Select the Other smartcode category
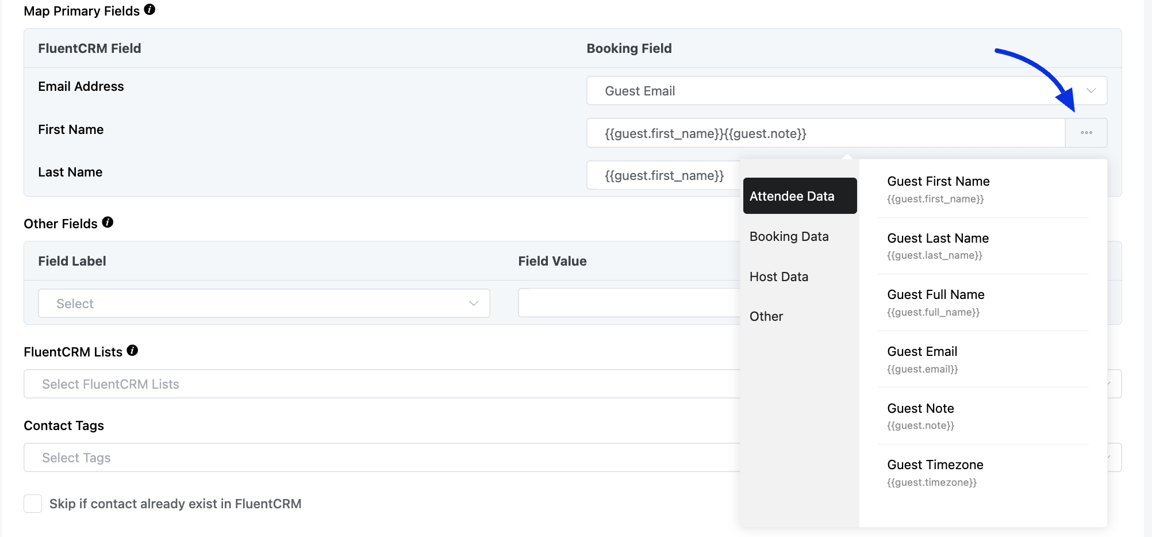This screenshot has width=1152, height=537. click(x=766, y=316)
